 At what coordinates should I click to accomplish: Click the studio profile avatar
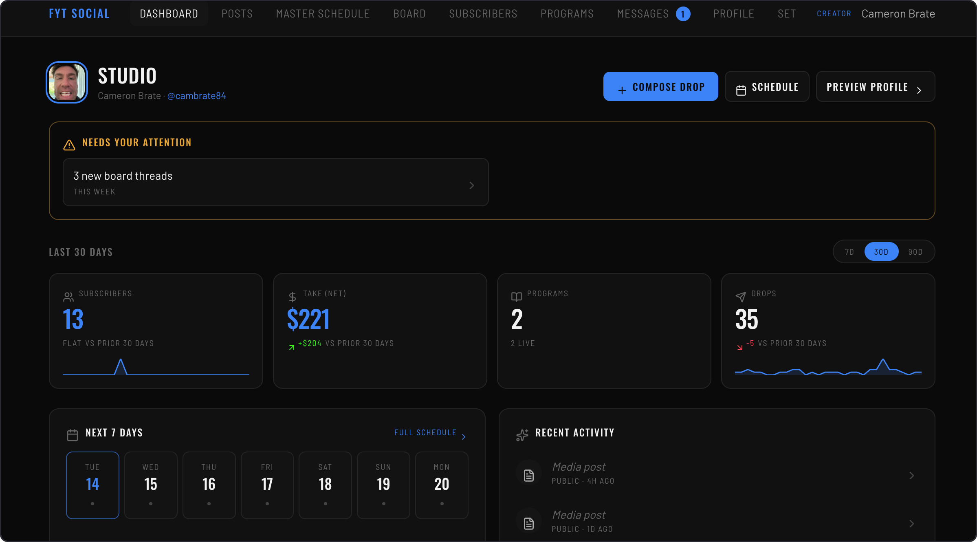click(67, 82)
